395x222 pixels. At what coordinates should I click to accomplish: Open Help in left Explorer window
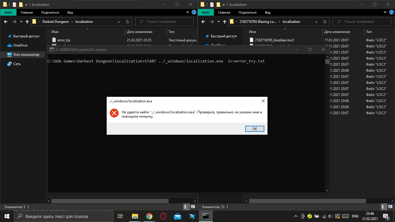194,12
